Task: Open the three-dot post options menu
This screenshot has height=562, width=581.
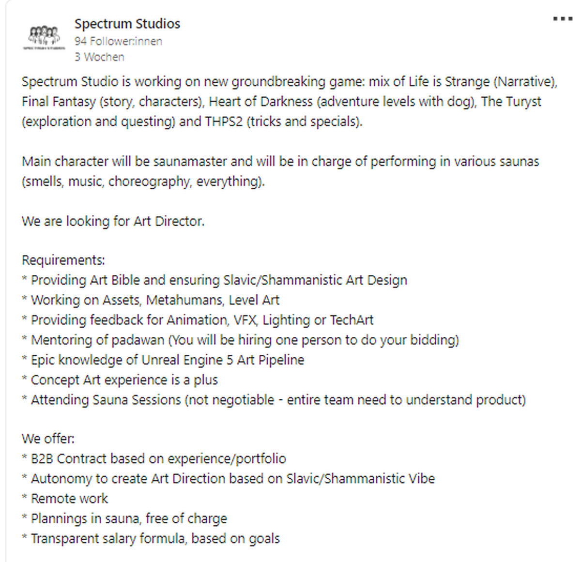Action: pyautogui.click(x=563, y=19)
